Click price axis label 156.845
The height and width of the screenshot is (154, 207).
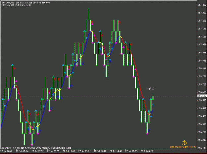click(x=202, y=69)
